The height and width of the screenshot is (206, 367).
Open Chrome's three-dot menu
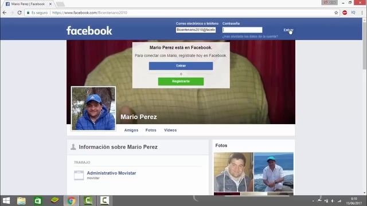362,13
